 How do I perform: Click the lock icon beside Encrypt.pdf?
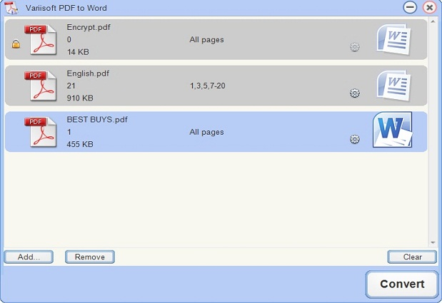click(16, 44)
